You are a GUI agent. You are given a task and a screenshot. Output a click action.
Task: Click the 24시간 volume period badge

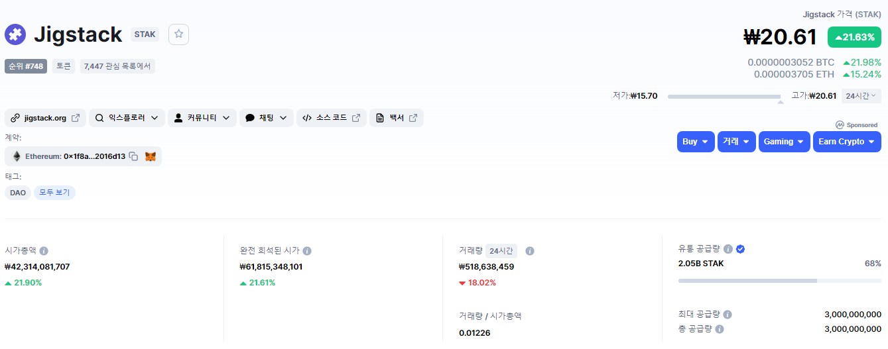point(501,251)
